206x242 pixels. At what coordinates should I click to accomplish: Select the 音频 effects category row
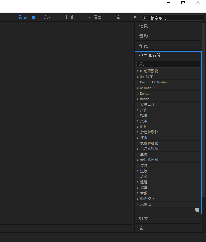(168, 193)
